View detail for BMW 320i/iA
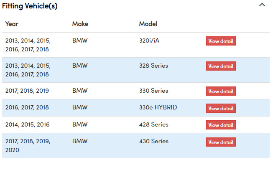 pyautogui.click(x=221, y=41)
